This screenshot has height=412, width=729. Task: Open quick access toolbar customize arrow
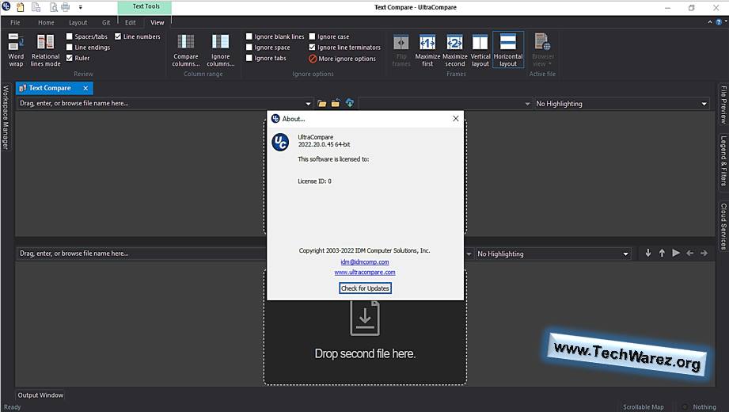coord(81,7)
